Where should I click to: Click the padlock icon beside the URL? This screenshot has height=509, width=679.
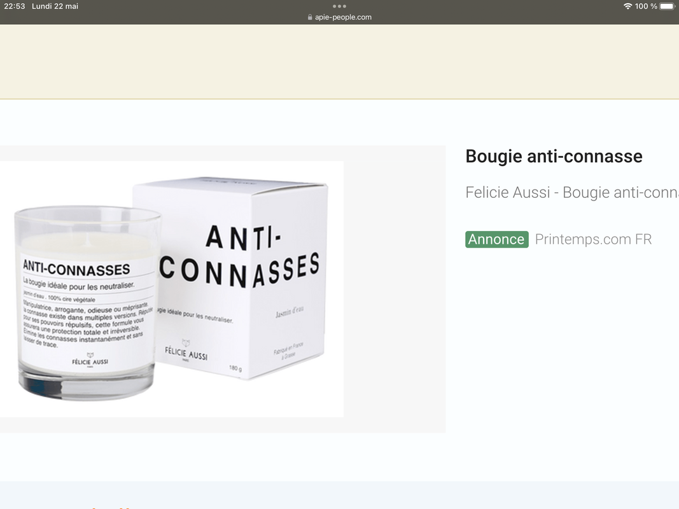[x=310, y=17]
